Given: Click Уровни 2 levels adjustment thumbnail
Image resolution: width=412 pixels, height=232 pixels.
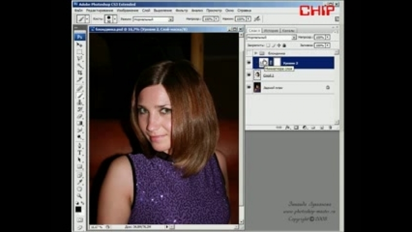Looking at the screenshot, I should tap(264, 63).
